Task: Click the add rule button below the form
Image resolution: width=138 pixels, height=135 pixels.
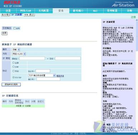Action: pos(11,85)
